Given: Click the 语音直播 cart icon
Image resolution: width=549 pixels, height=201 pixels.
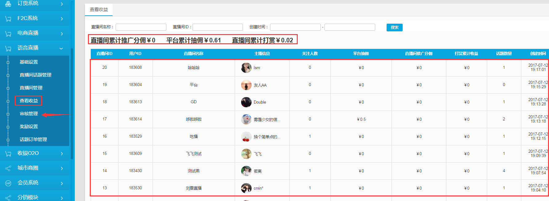Looking at the screenshot, I should (x=8, y=48).
